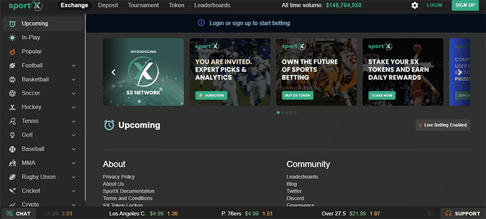This screenshot has height=219, width=486.
Task: Select the second carousel pagination dot
Action: click(282, 113)
